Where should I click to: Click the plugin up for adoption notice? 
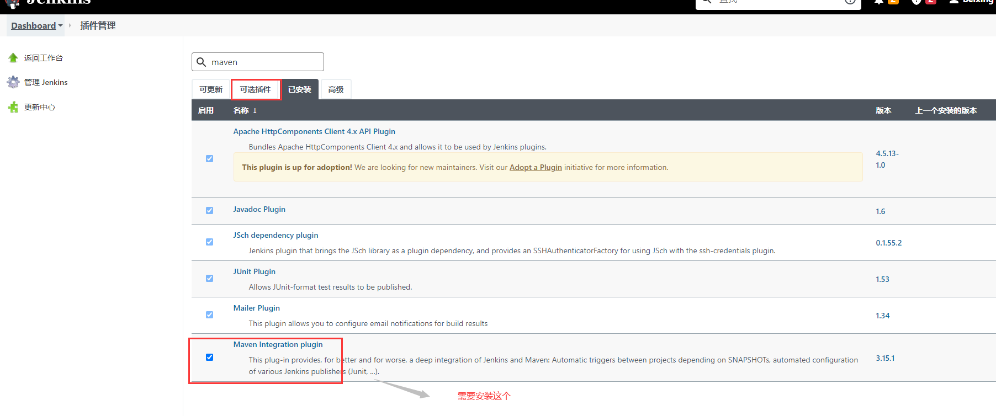point(548,167)
